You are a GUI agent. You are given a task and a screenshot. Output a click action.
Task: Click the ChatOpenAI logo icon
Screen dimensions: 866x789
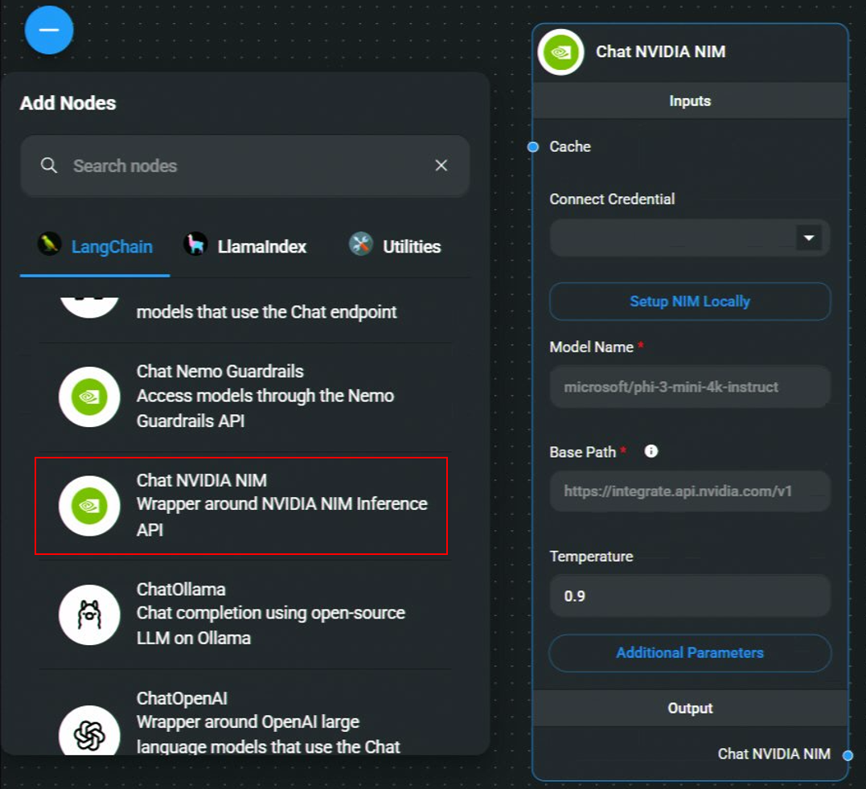(89, 733)
